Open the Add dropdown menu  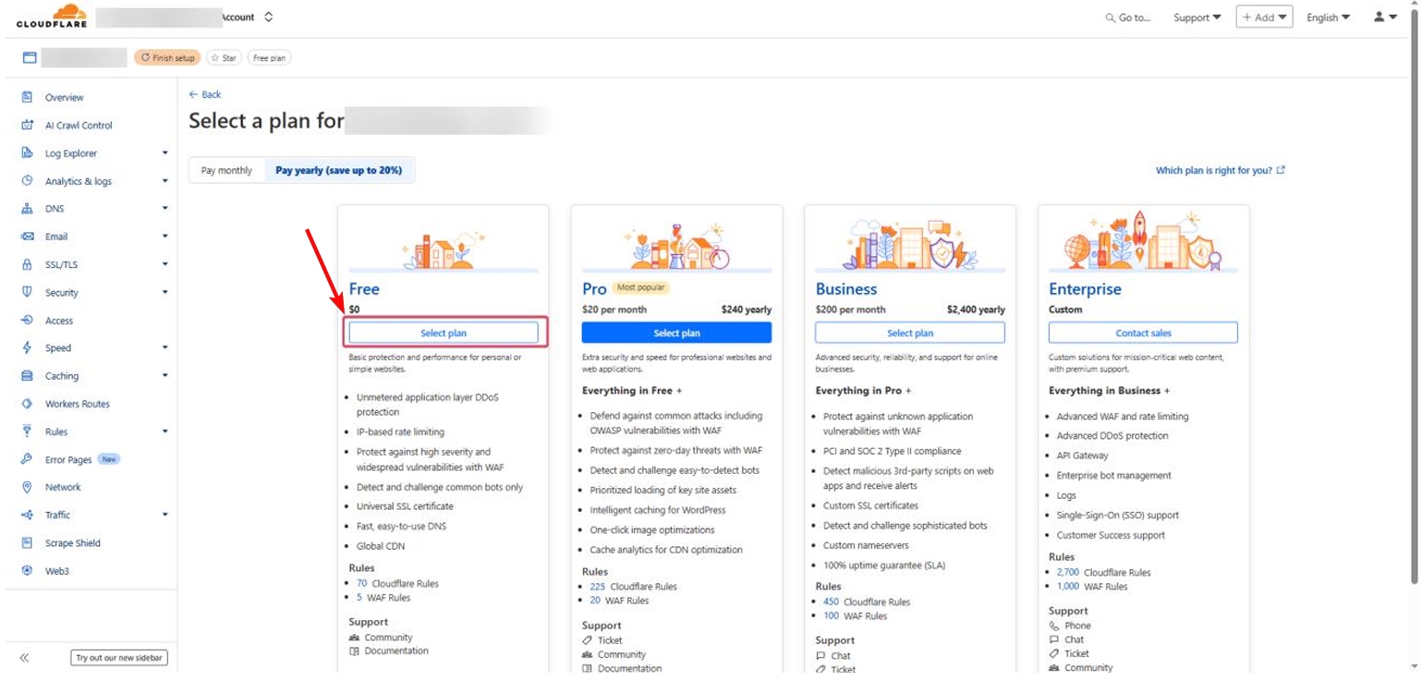1264,18
